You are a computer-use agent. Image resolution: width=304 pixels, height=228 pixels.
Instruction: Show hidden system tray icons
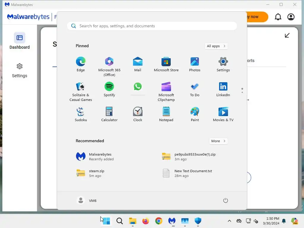[229, 221]
